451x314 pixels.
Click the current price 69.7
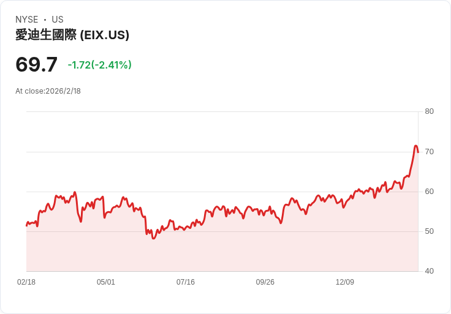(x=37, y=64)
